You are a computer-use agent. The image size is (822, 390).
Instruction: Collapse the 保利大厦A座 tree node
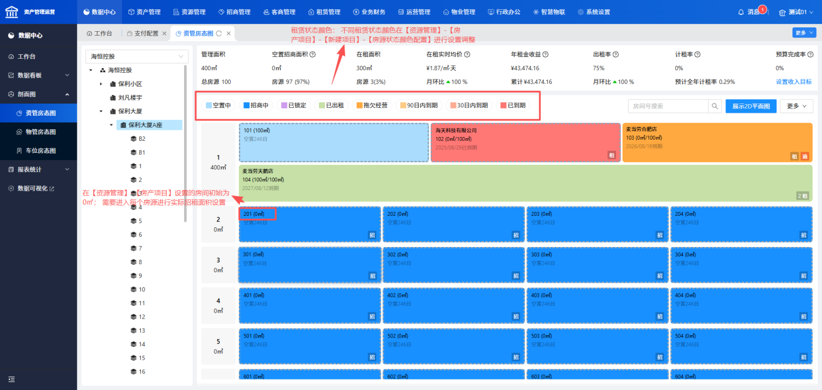(111, 125)
